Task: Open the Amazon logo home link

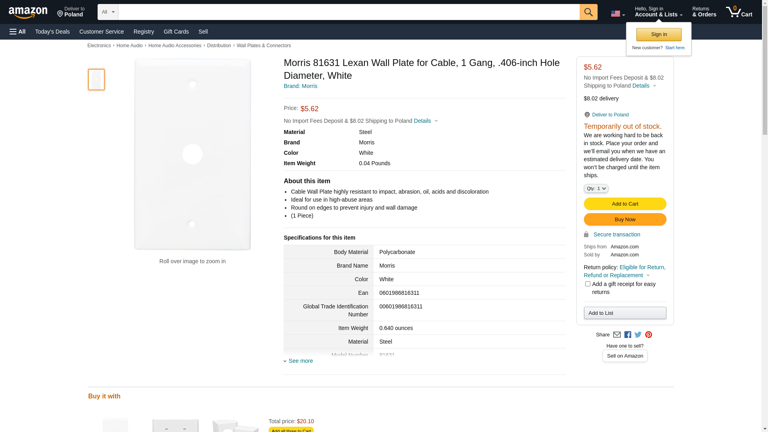Action: [x=28, y=12]
